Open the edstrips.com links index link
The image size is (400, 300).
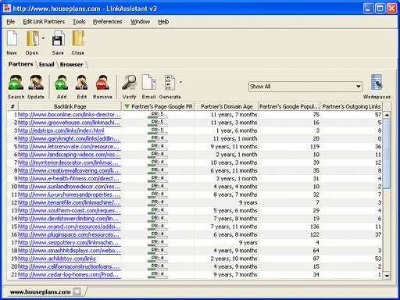(61, 130)
